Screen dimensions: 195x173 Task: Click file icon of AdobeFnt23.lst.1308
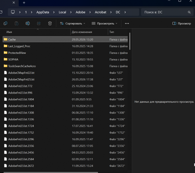[5, 113]
